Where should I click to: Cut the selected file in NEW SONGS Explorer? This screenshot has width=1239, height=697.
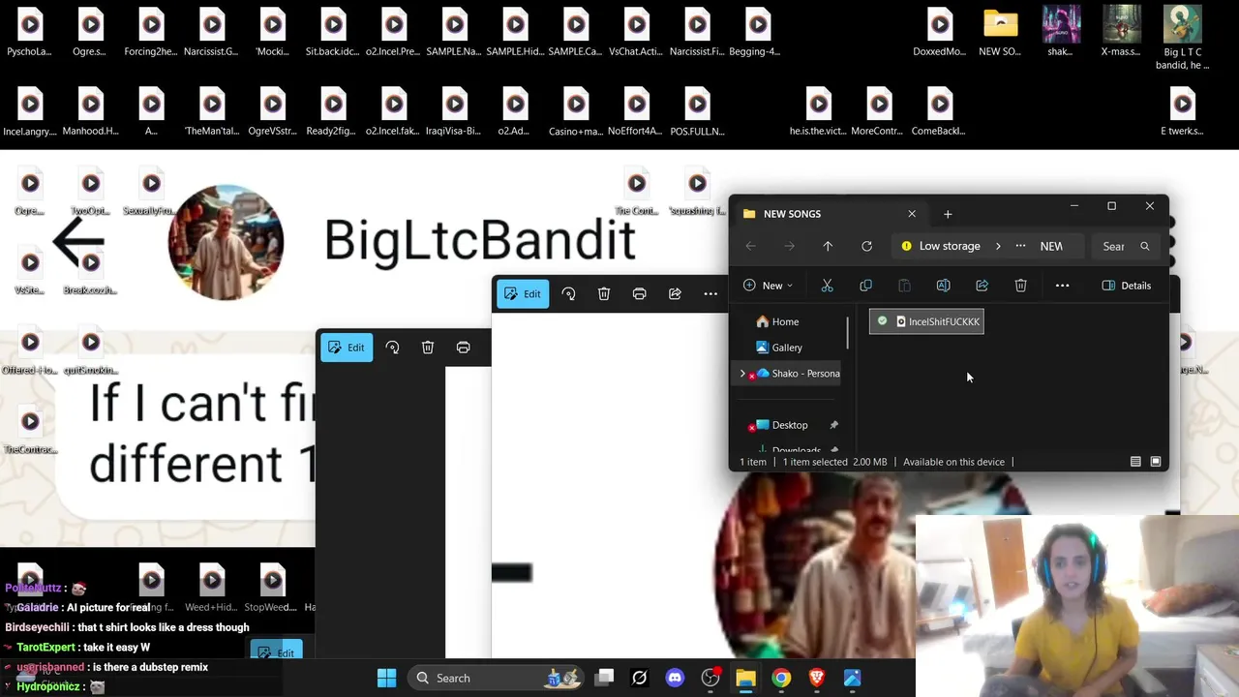[x=827, y=286]
